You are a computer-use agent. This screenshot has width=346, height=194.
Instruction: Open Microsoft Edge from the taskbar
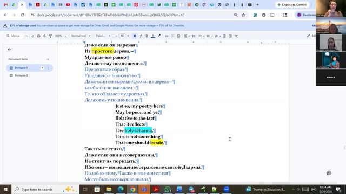point(121,189)
